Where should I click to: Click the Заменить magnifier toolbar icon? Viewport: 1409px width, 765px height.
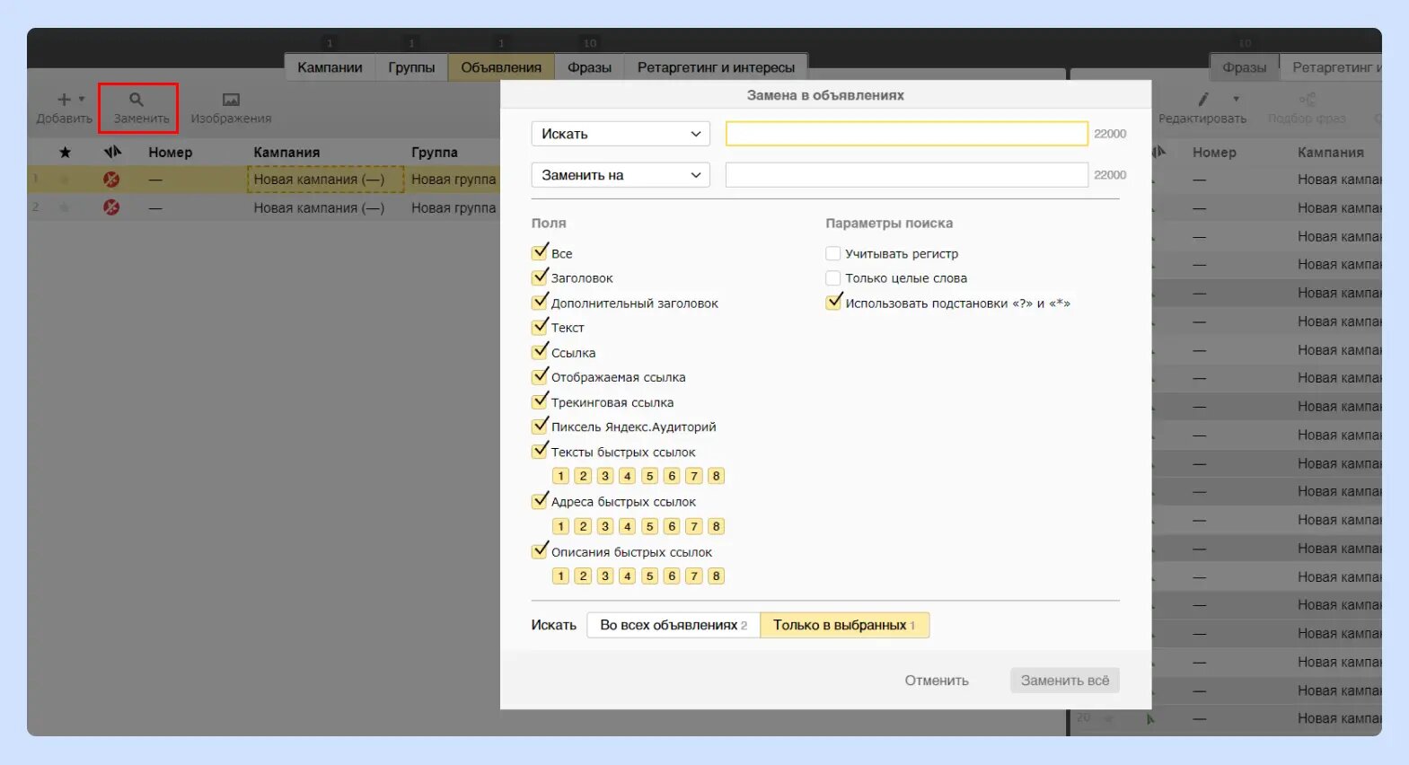click(x=136, y=100)
